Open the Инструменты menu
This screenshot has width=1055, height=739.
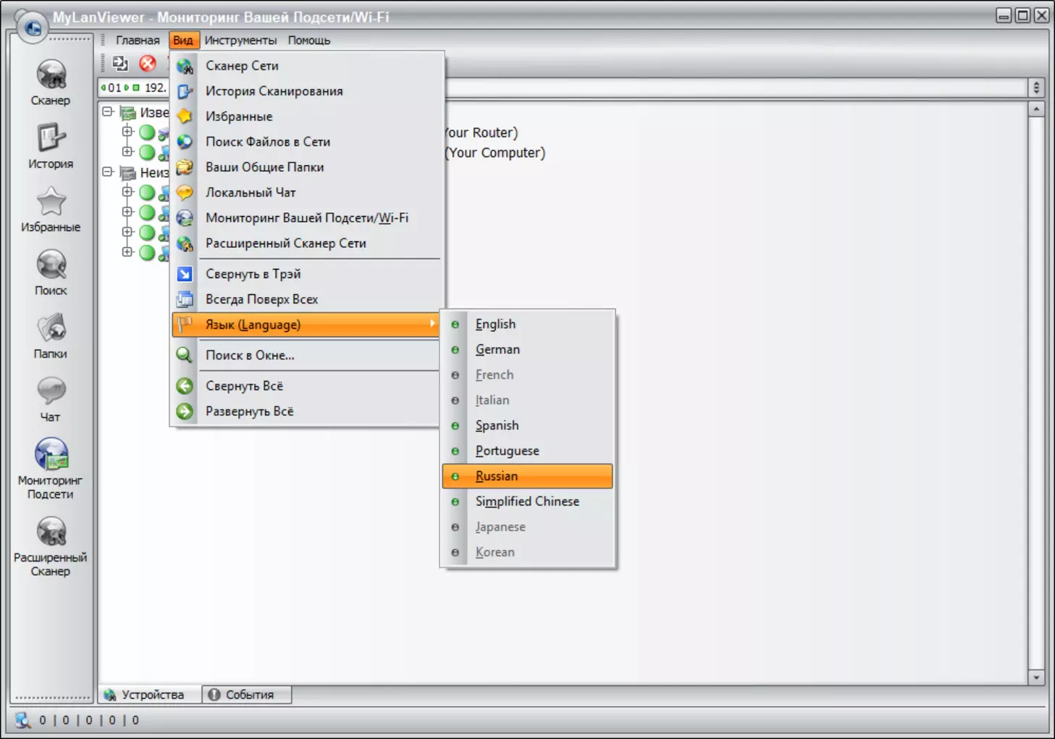pyautogui.click(x=240, y=41)
